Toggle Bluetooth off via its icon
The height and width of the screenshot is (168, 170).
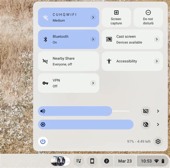[x=45, y=39]
